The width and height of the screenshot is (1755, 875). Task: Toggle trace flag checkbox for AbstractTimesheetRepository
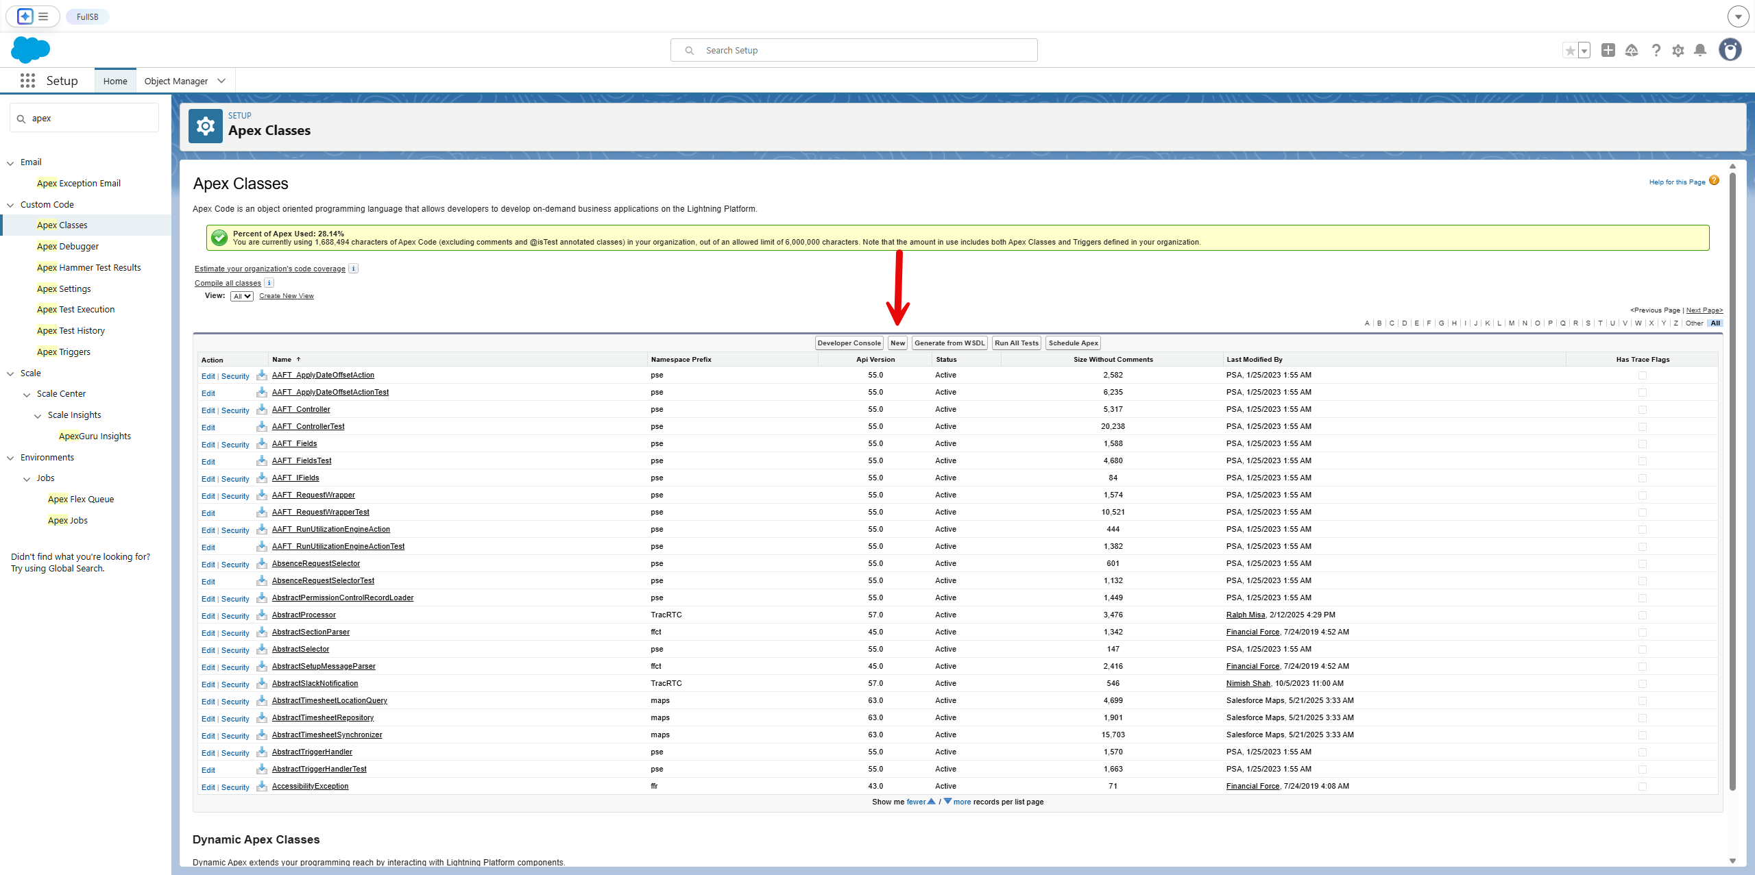click(1643, 718)
